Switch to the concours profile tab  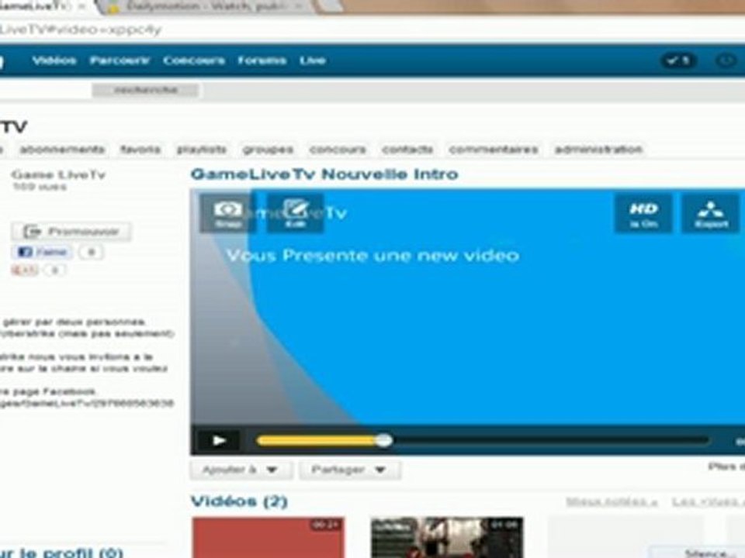pos(338,150)
